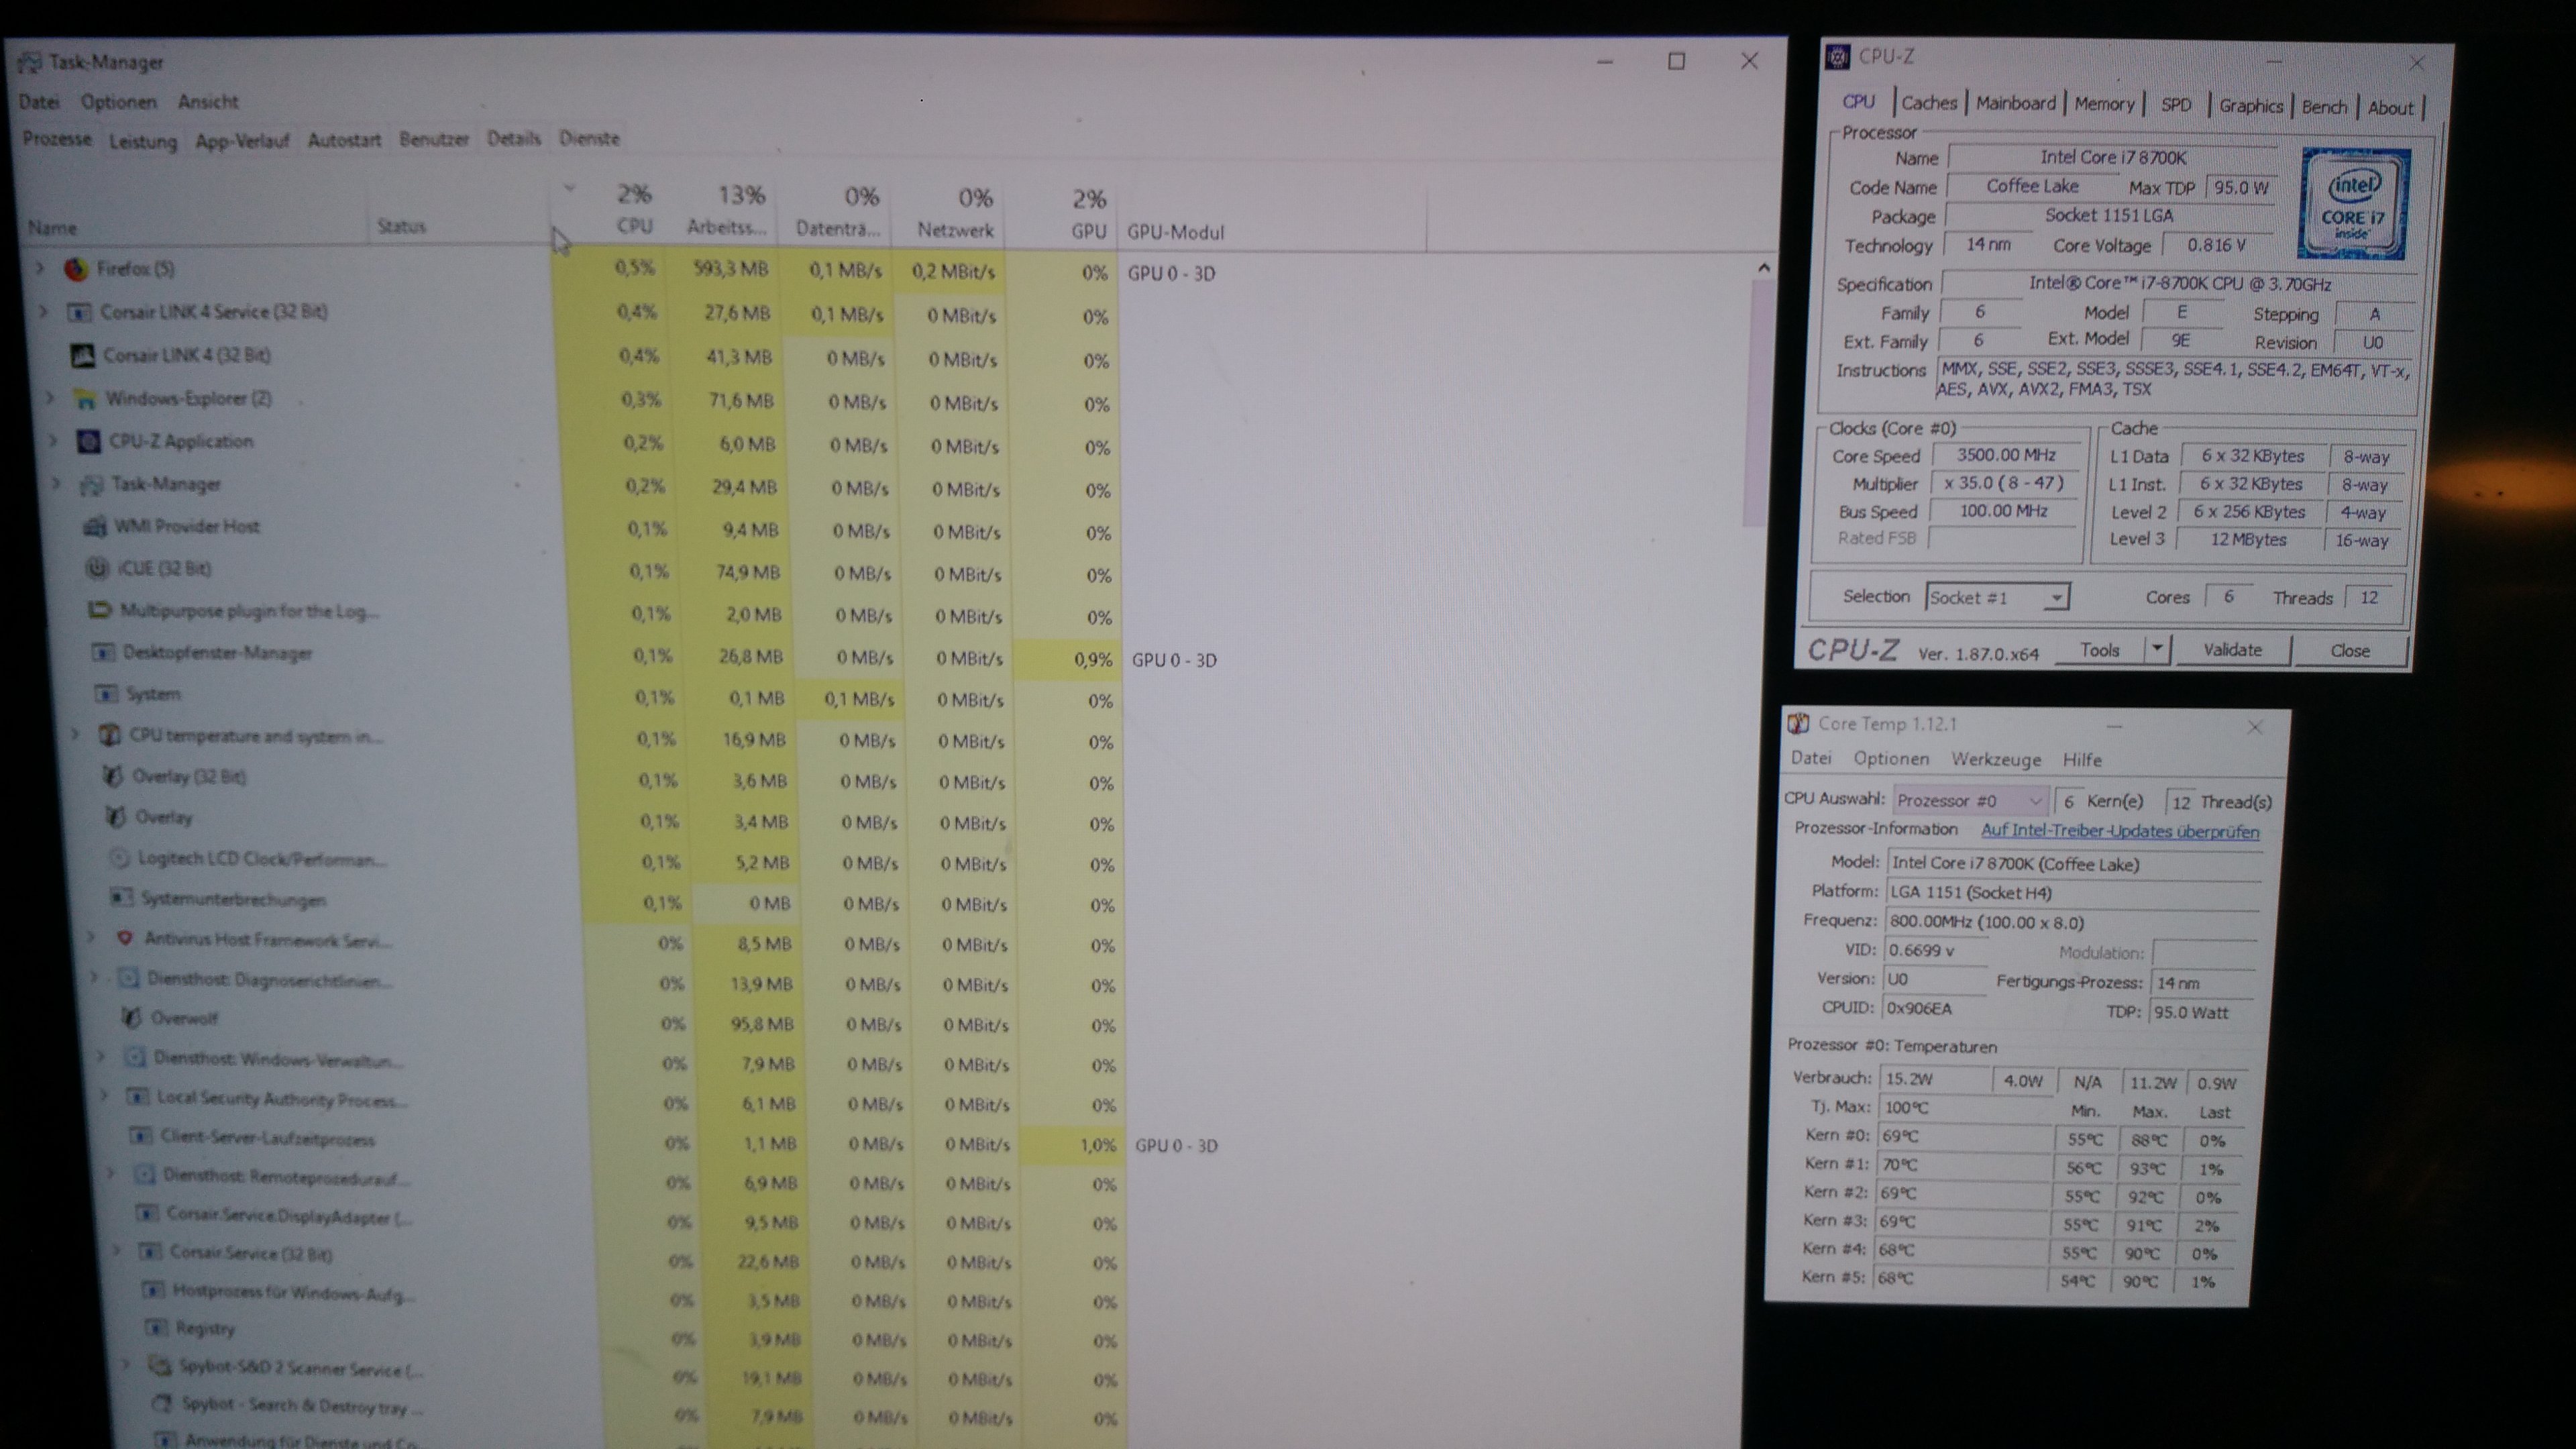The image size is (2576, 1449).
Task: Open the Socket #1 selection dropdown in CPU-Z
Action: click(2056, 598)
